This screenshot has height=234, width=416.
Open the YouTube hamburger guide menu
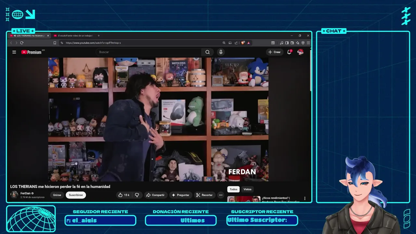pos(14,52)
